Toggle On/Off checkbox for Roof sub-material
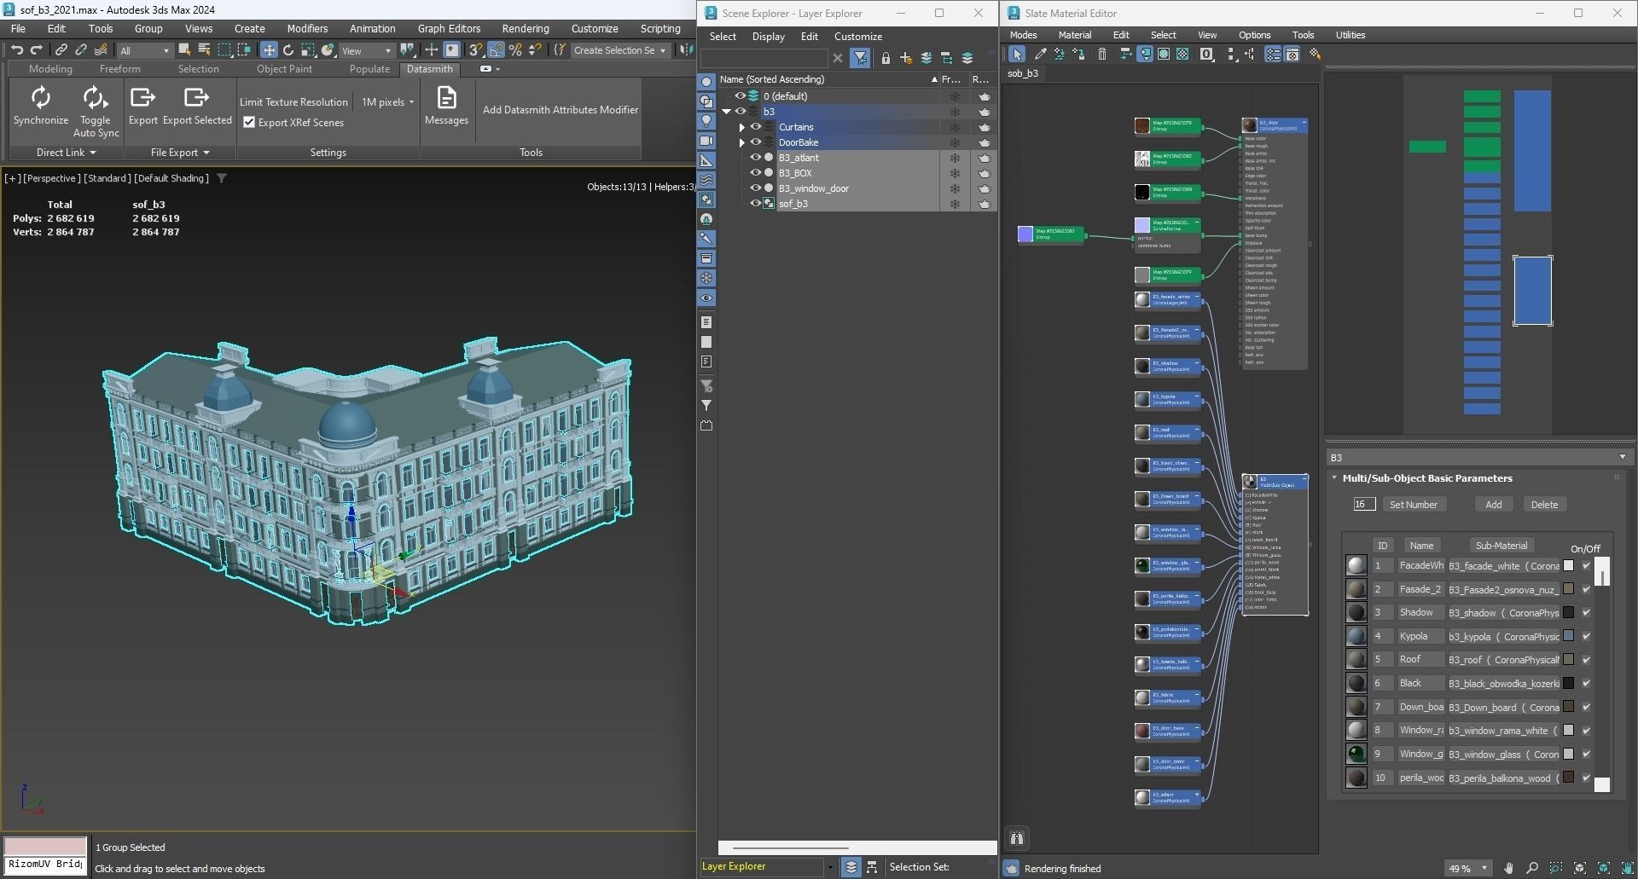 click(x=1586, y=660)
